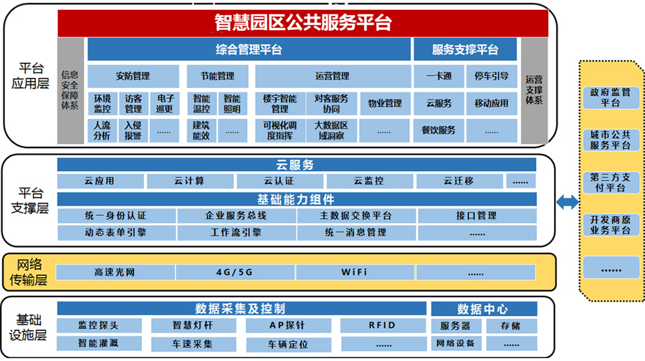Click the 入侵报警 box
The height and width of the screenshot is (361, 645).
click(133, 130)
